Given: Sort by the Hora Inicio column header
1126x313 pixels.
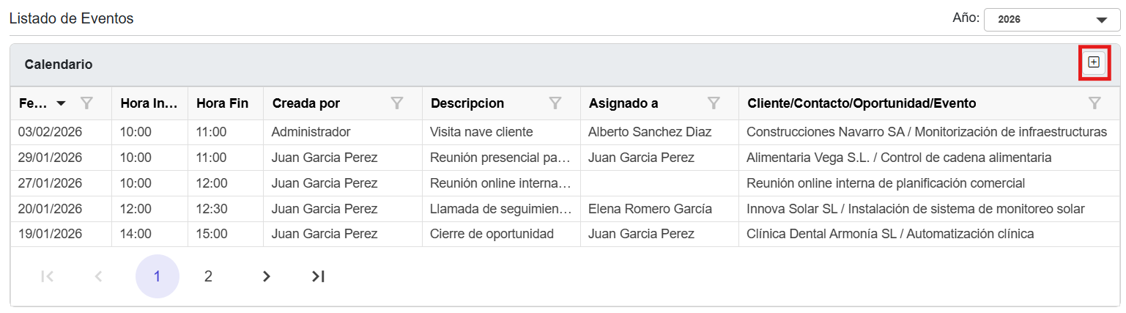Looking at the screenshot, I should (149, 103).
